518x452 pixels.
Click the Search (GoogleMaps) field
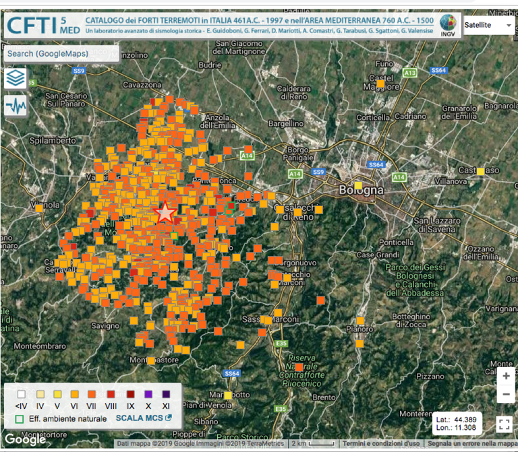(x=61, y=54)
